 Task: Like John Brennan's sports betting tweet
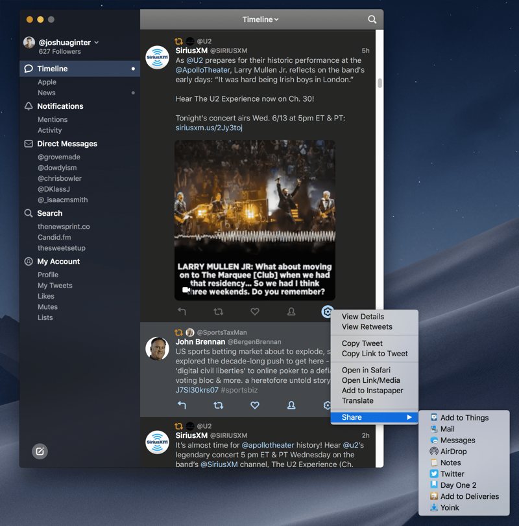[x=255, y=406]
